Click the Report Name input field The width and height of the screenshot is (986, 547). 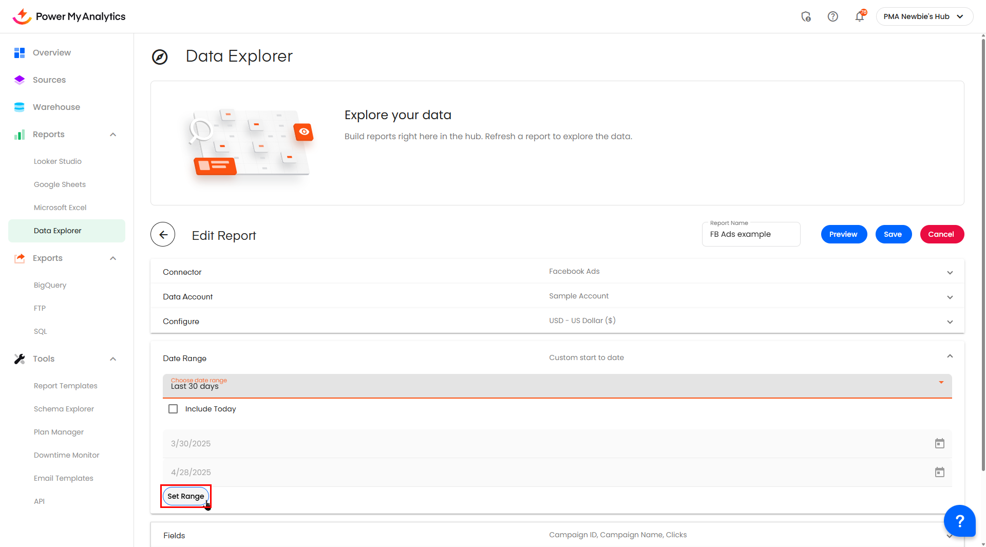(x=750, y=235)
